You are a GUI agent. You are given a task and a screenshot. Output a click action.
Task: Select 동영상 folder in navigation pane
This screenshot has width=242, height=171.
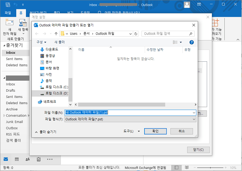(x=47, y=56)
